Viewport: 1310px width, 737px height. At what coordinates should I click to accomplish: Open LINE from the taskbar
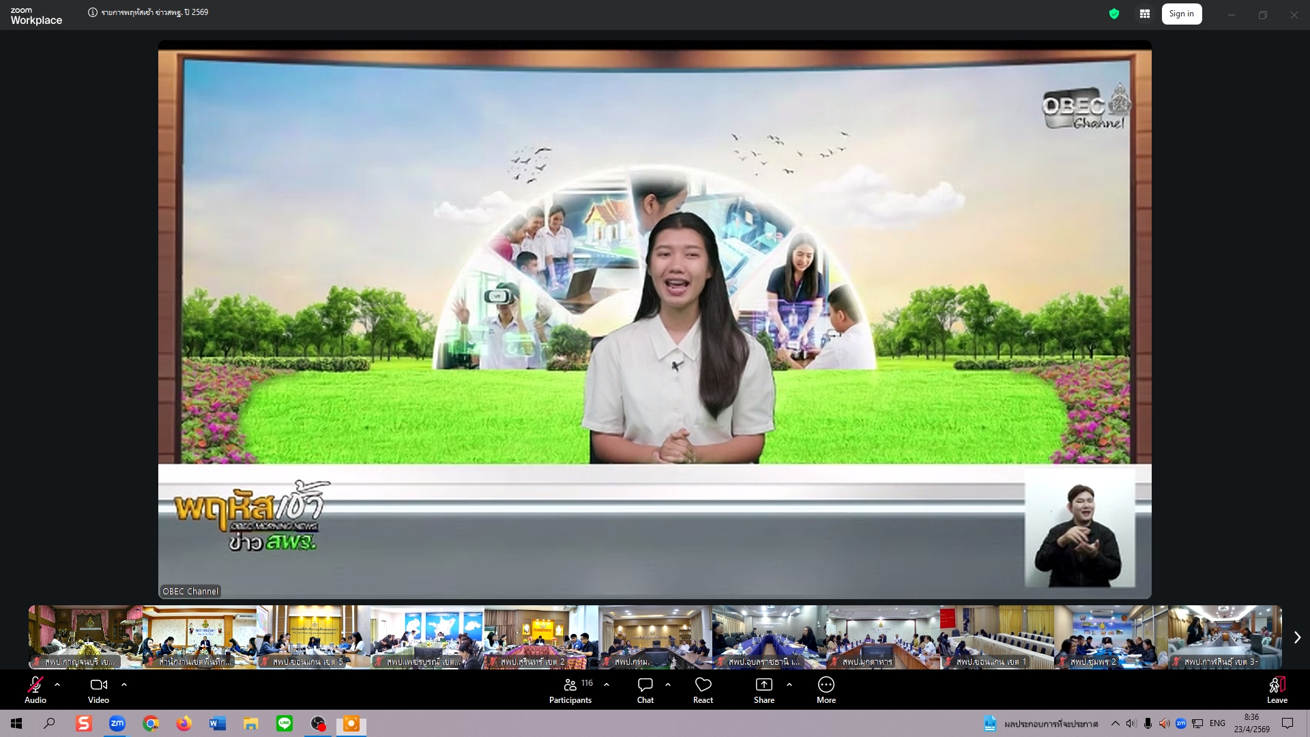tap(285, 723)
